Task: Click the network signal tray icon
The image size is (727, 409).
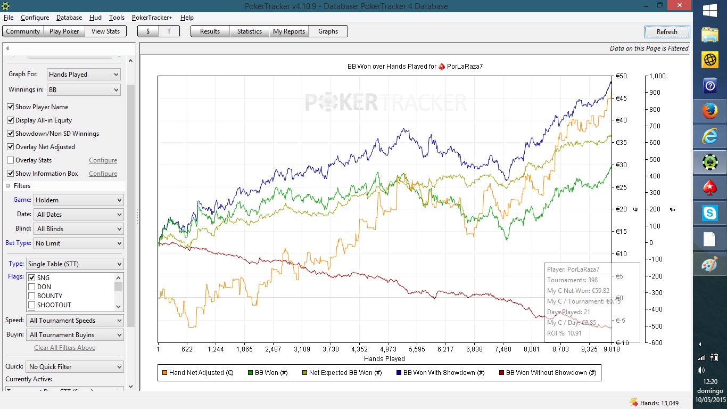Action: point(701,357)
